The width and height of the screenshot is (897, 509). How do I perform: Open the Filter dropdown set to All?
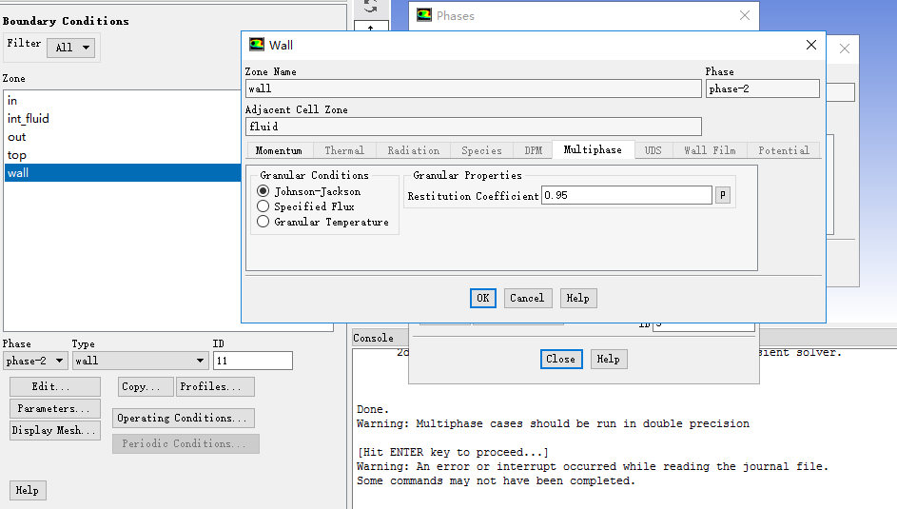click(71, 48)
